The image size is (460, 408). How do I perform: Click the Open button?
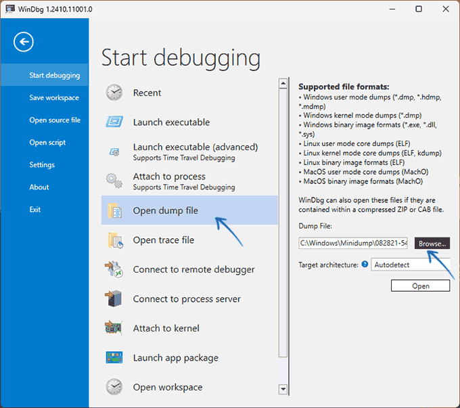click(420, 286)
